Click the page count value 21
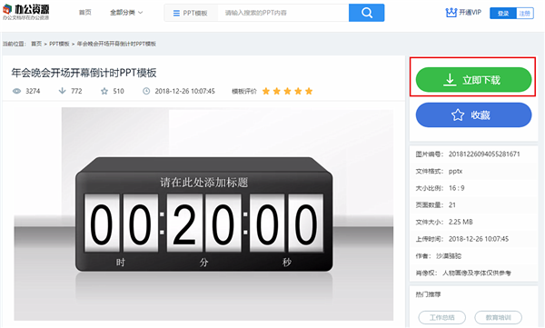The image size is (545, 328). [451, 204]
